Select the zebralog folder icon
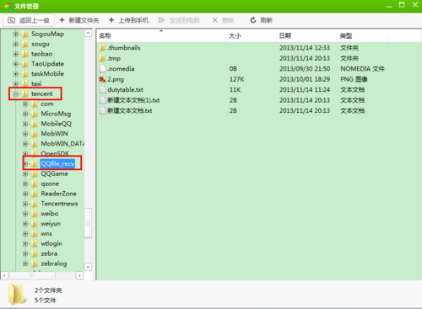 [x=35, y=264]
